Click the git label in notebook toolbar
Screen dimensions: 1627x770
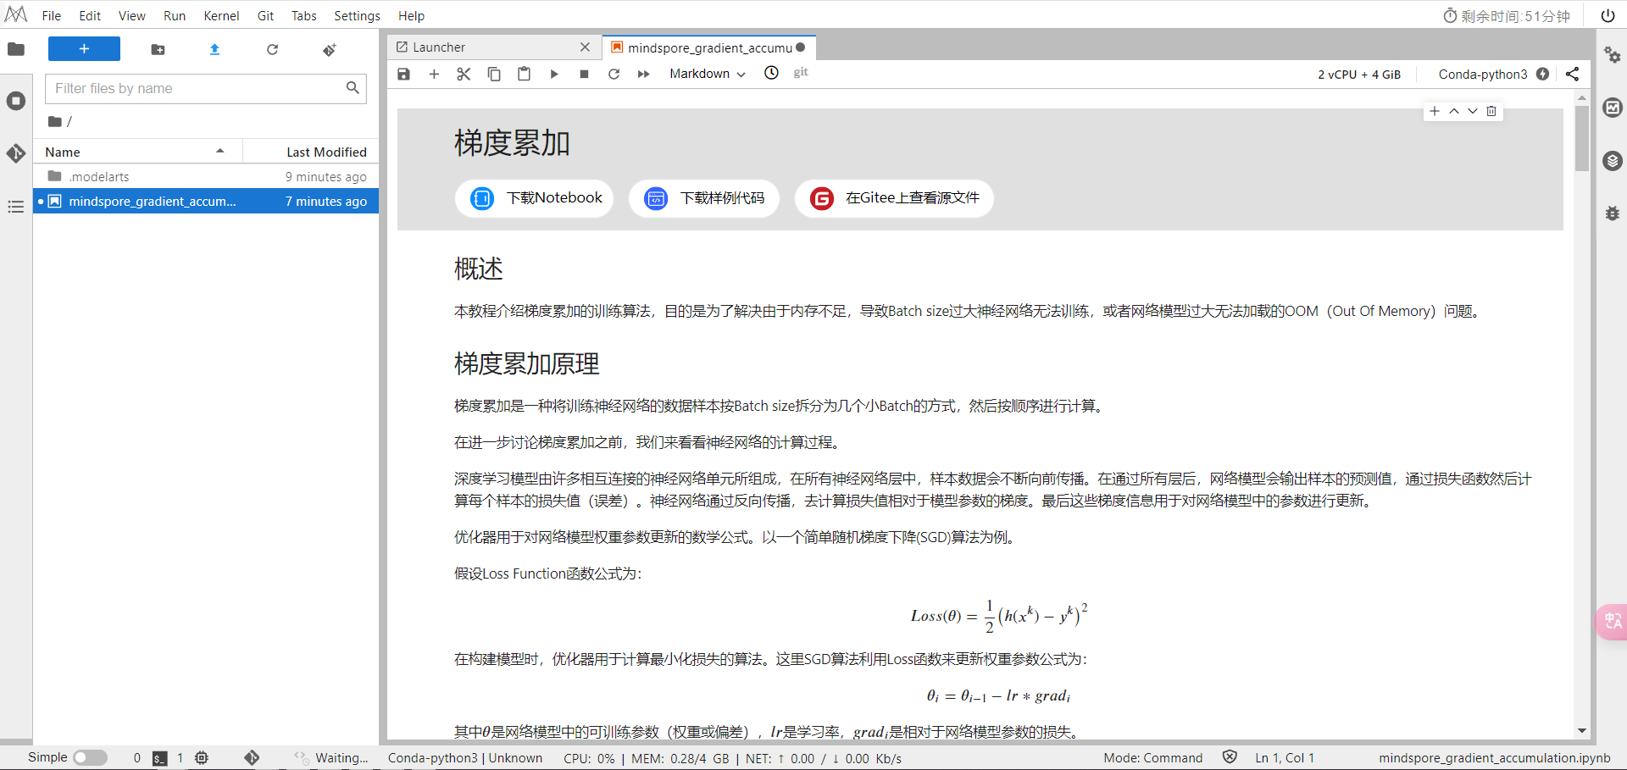tap(801, 72)
